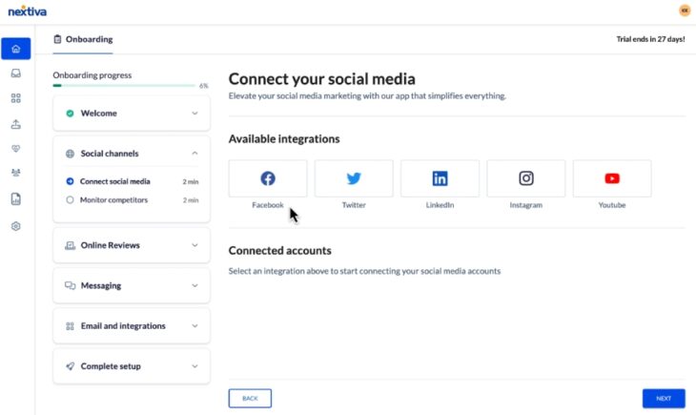Click the Onboarding progress bar

[x=124, y=86]
